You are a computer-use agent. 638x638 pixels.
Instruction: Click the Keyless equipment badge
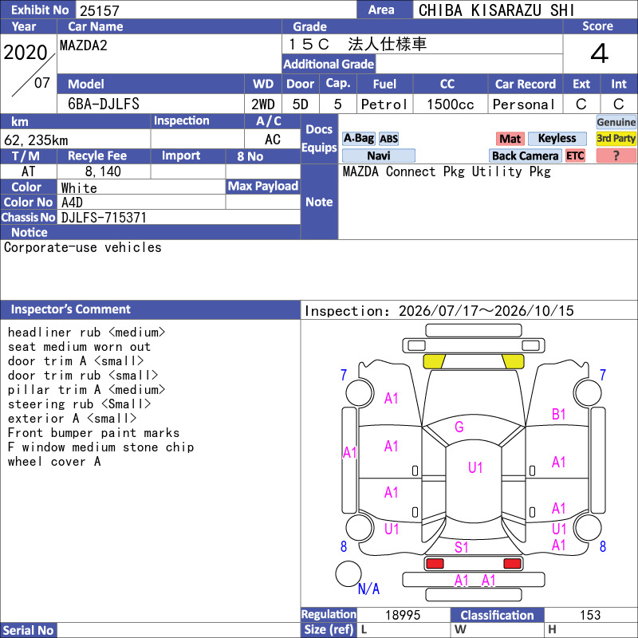557,138
